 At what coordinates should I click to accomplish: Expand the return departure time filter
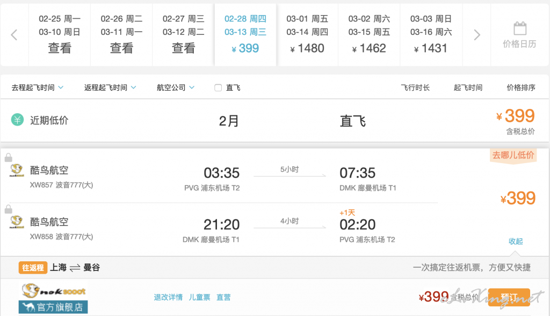(110, 87)
